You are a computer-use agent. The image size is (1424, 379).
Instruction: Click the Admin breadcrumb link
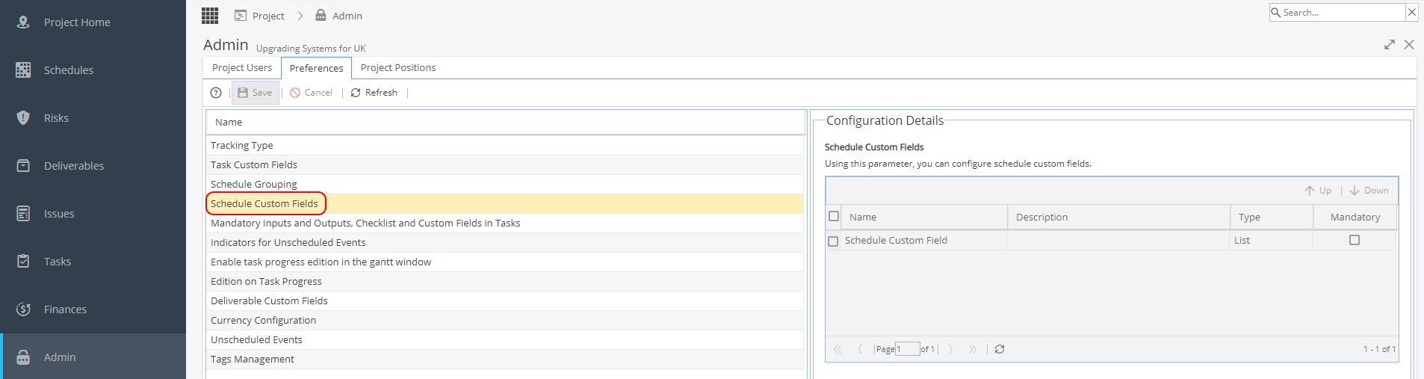347,16
